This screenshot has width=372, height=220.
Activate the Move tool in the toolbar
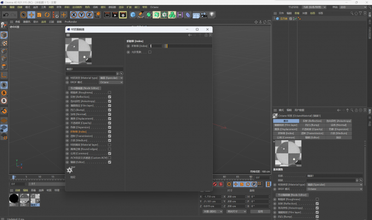[31, 15]
